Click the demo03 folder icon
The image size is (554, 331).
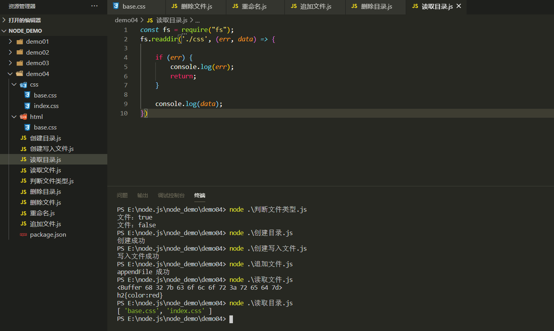[x=20, y=63]
